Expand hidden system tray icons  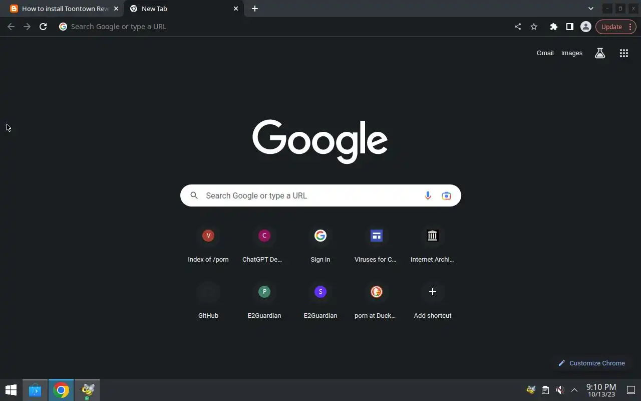tap(574, 390)
